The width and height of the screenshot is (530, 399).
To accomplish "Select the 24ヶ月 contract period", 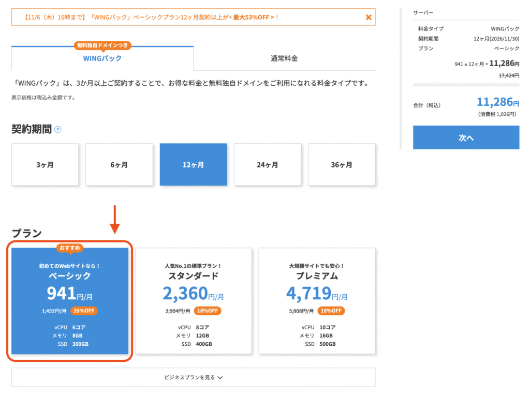I will (x=268, y=164).
